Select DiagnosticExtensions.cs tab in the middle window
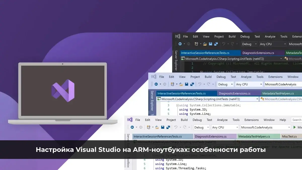Screen dimensions: 302x170 235,93
